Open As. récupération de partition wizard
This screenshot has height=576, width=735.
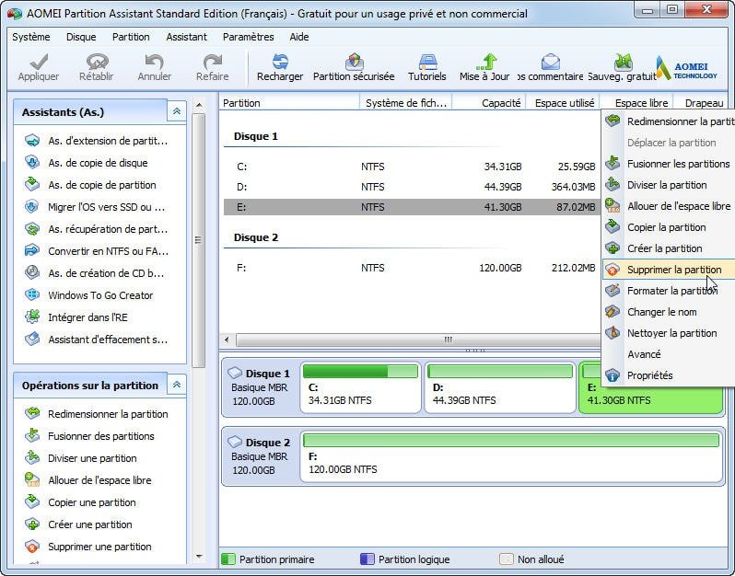(x=96, y=228)
